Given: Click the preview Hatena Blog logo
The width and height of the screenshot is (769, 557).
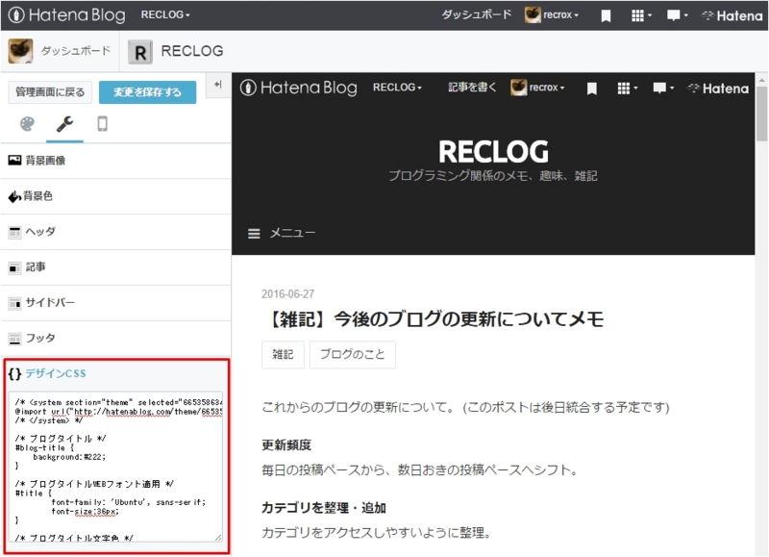Looking at the screenshot, I should pos(299,88).
